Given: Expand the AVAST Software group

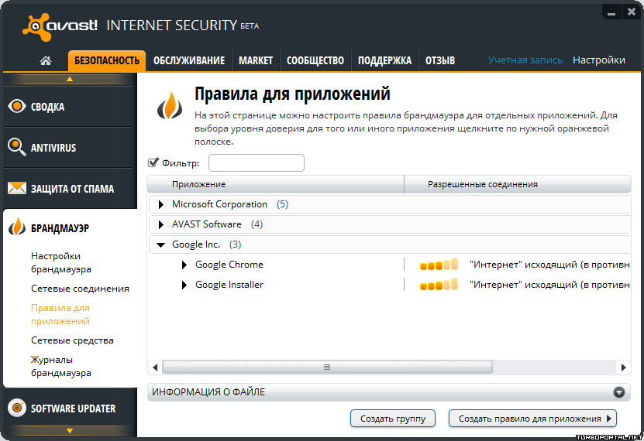Looking at the screenshot, I should (161, 224).
